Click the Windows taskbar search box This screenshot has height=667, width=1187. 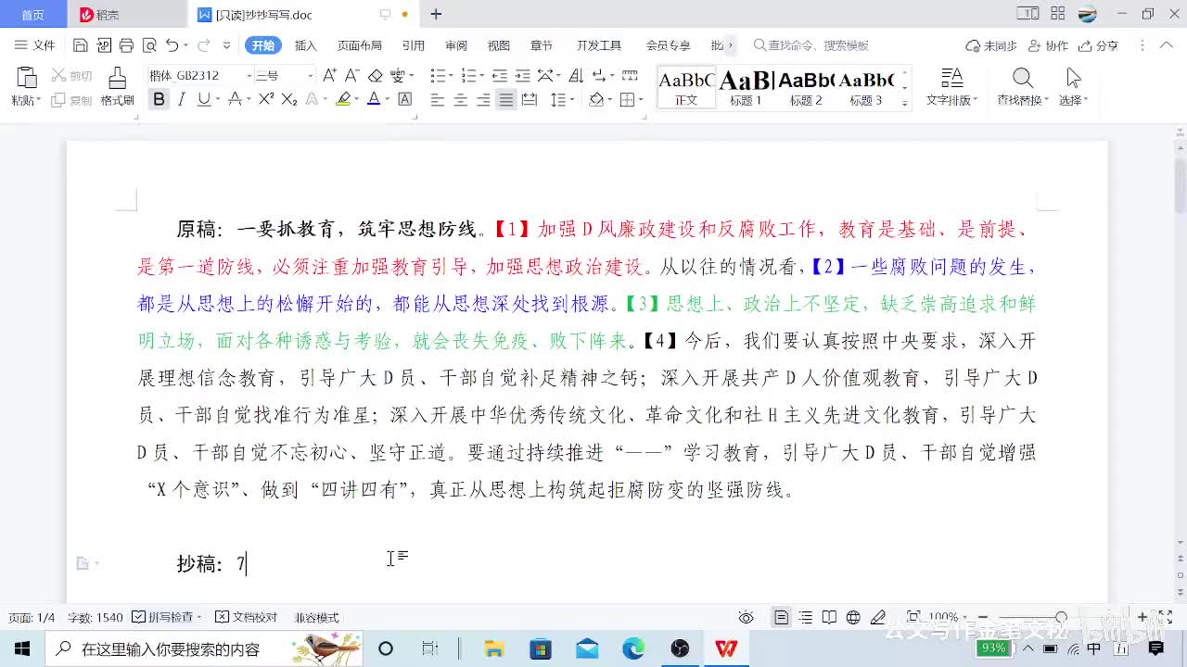(205, 648)
